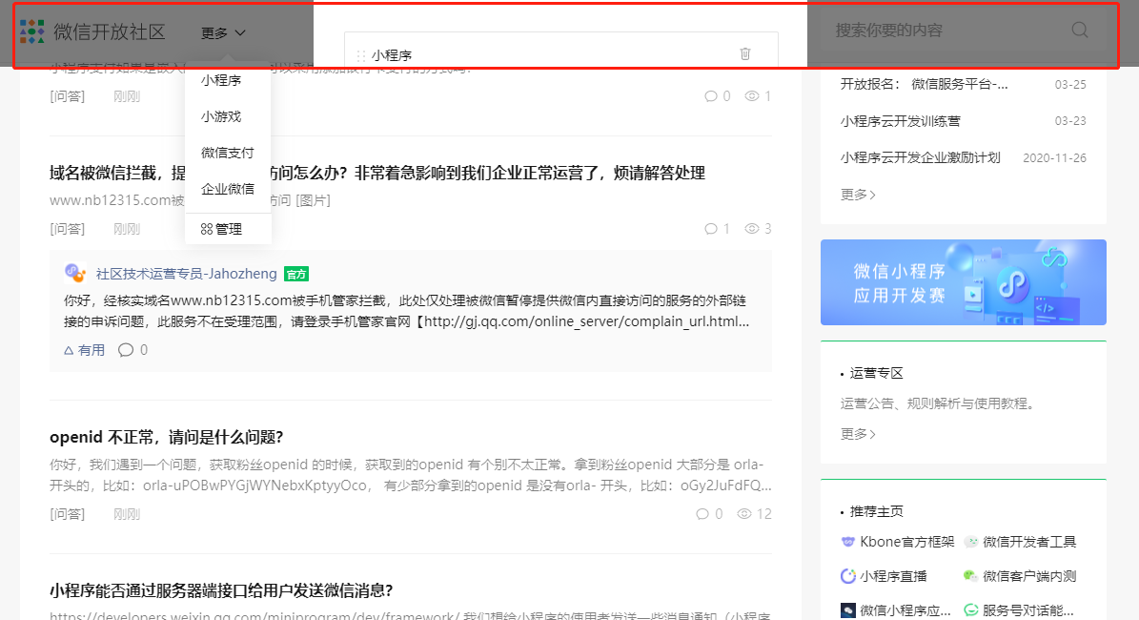Image resolution: width=1139 pixels, height=620 pixels.
Task: Choose 微信支付 in the dropdown menu
Action: 228,153
